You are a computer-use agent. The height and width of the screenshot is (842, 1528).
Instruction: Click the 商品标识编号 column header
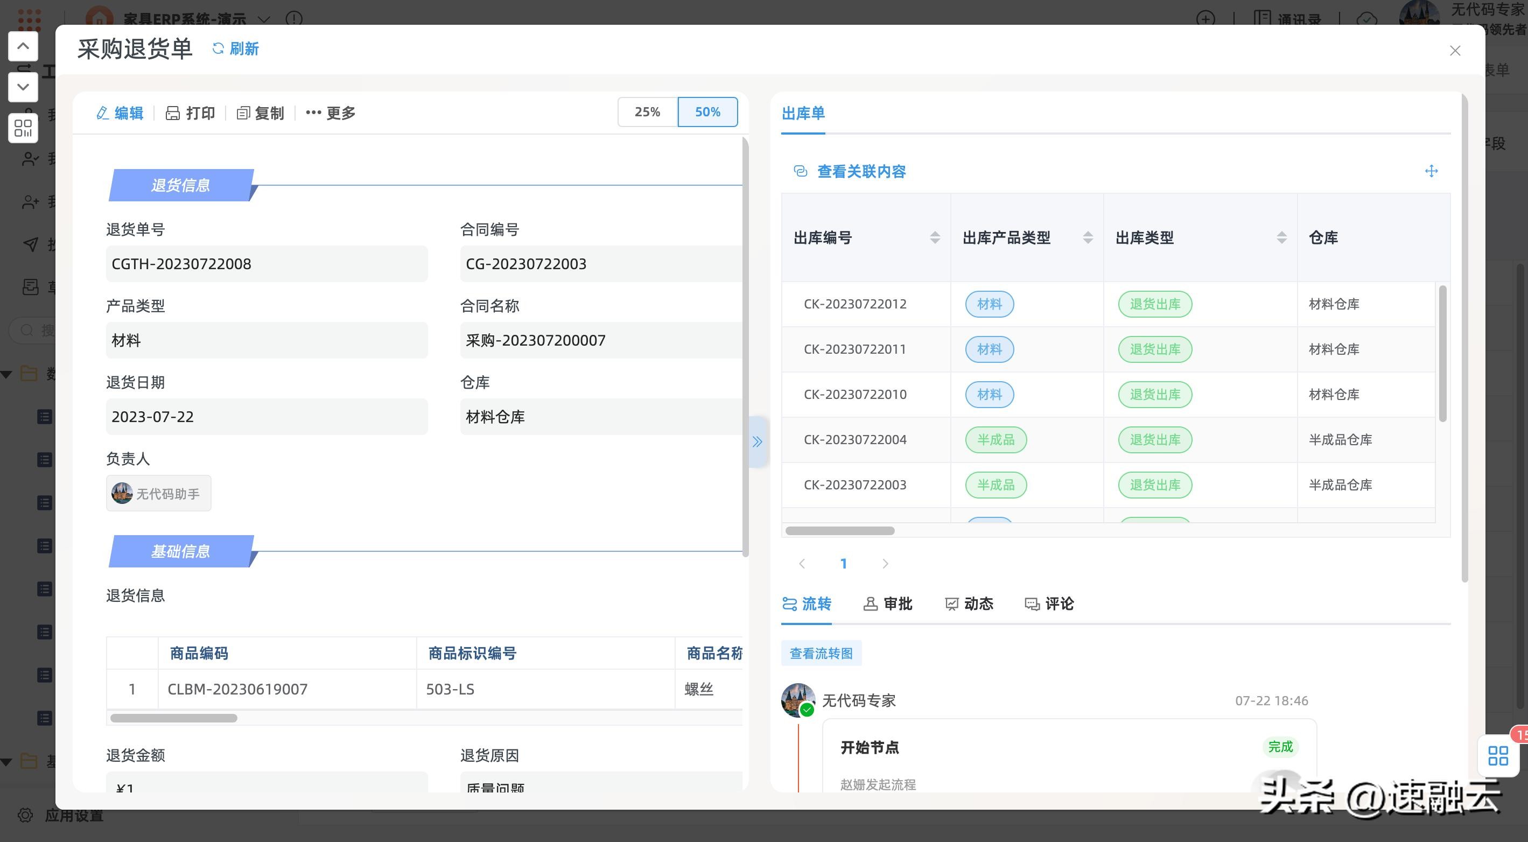(x=546, y=653)
